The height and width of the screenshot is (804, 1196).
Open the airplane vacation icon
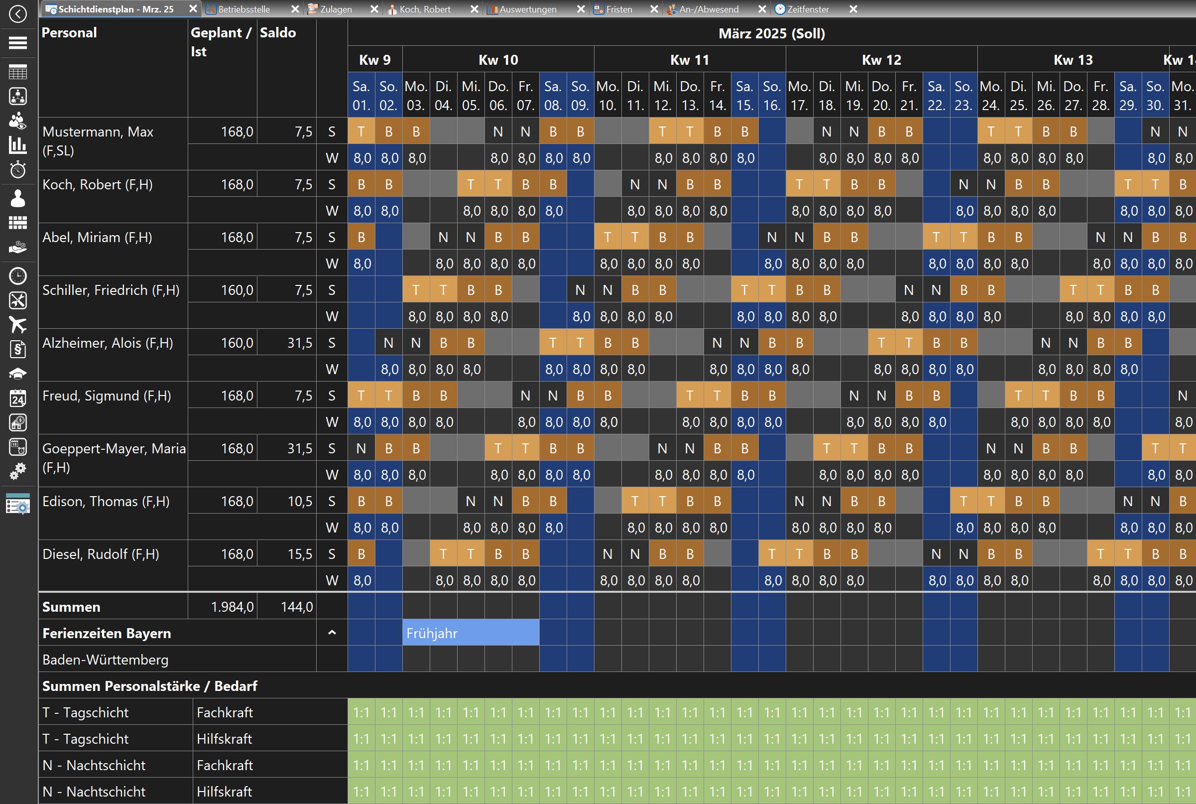pyautogui.click(x=18, y=325)
